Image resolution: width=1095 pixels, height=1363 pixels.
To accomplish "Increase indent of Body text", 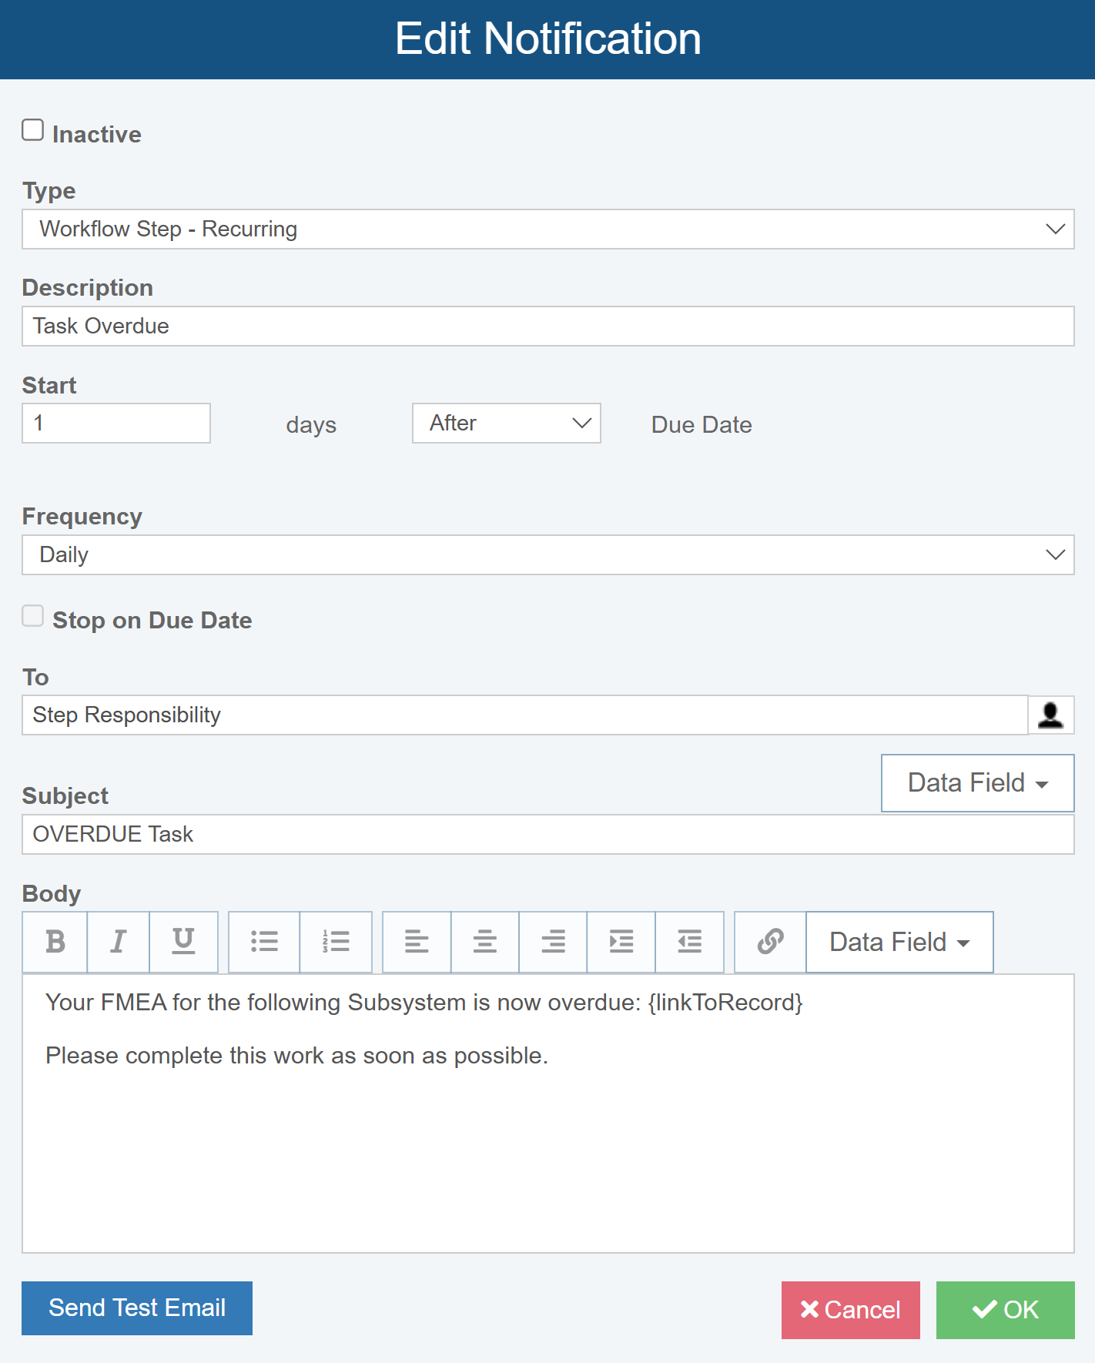I will (x=621, y=942).
